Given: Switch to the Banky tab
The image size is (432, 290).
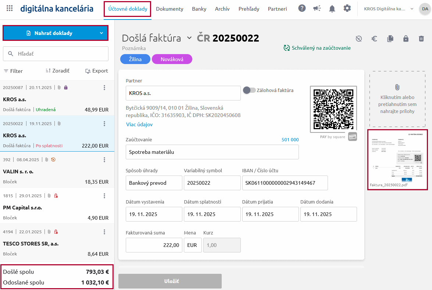Looking at the screenshot, I should 199,9.
